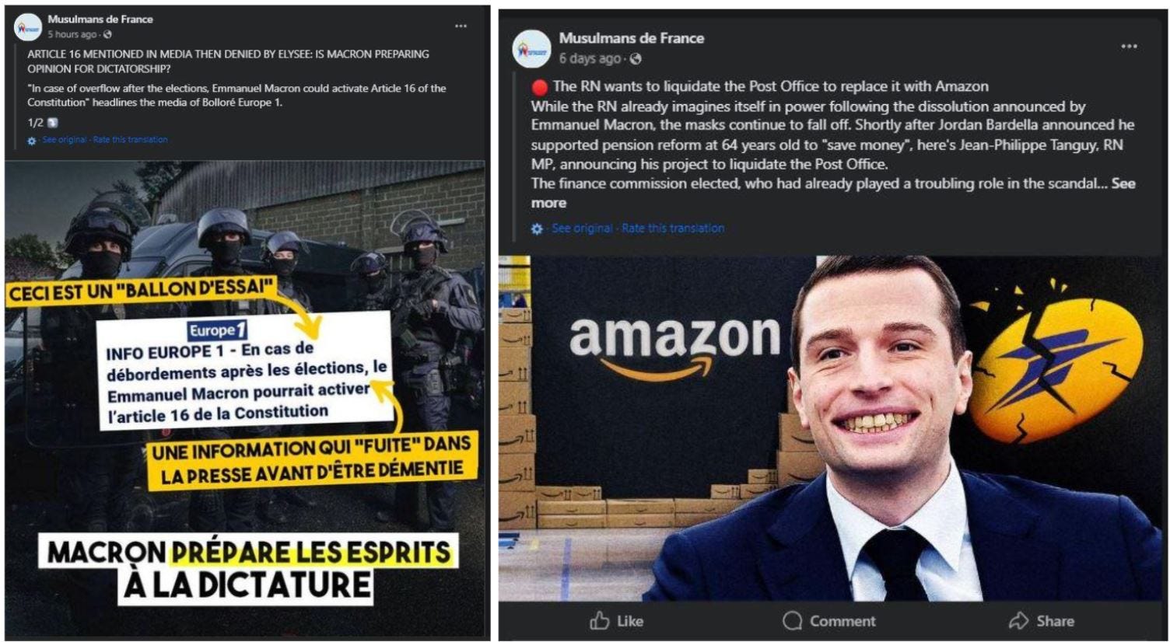Click See original on the right post
Screen dimensions: 1170x642
[582, 228]
